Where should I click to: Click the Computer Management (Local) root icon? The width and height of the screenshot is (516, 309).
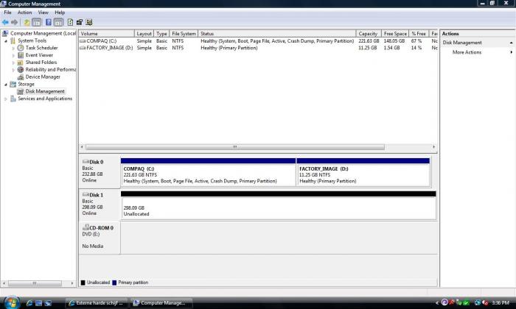(5, 33)
